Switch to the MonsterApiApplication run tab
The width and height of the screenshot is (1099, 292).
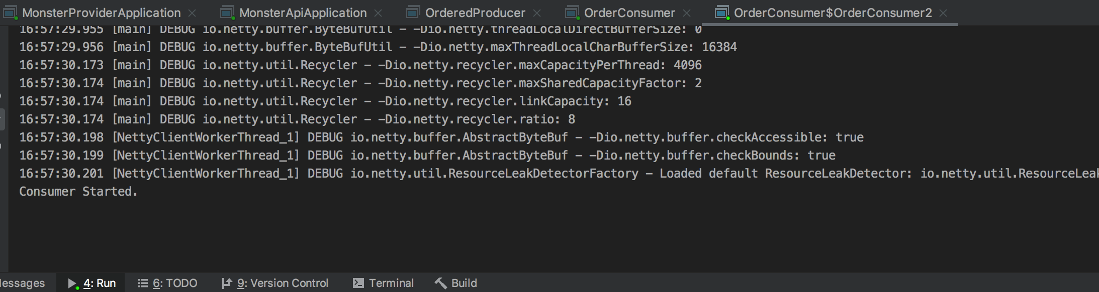pyautogui.click(x=303, y=13)
